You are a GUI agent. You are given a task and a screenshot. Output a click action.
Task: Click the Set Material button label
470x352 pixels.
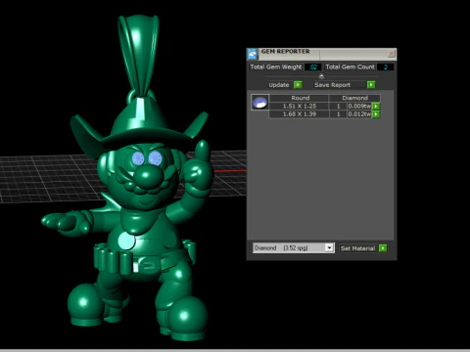357,248
